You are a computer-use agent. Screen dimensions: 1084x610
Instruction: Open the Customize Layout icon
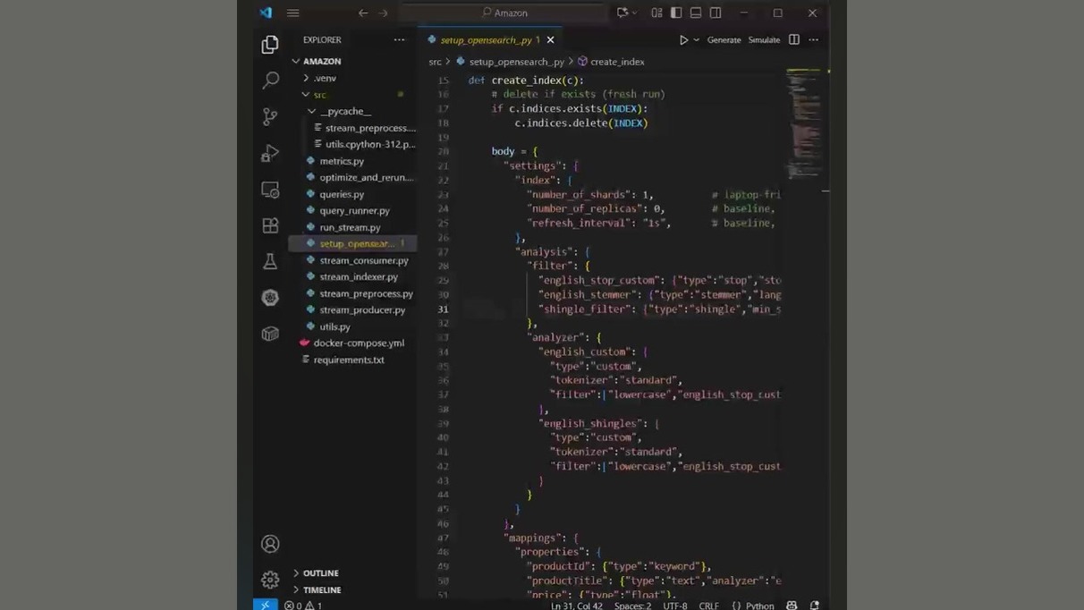(656, 13)
